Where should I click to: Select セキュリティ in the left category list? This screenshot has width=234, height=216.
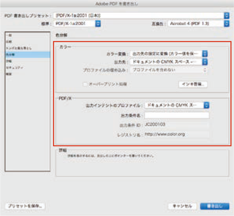[x=27, y=68]
